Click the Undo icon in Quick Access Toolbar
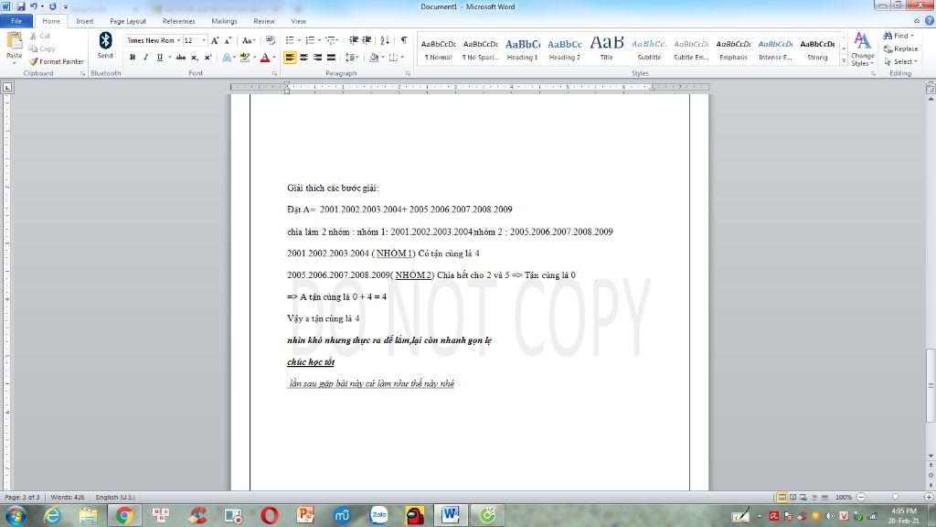 click(34, 6)
